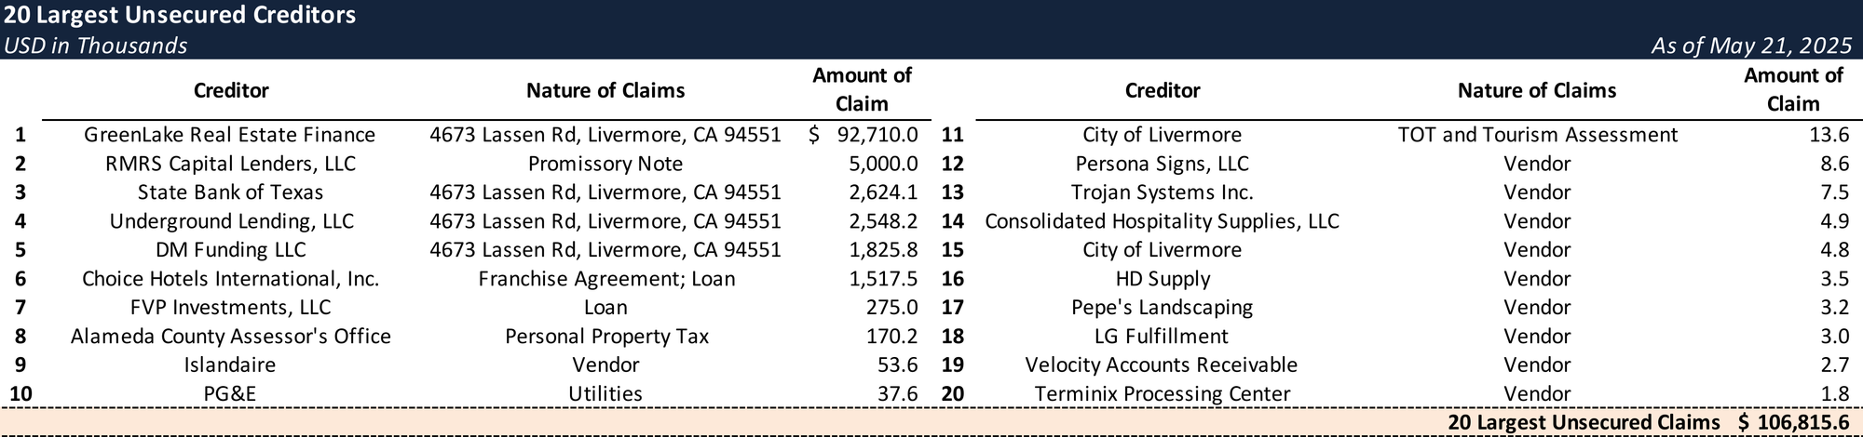The height and width of the screenshot is (437, 1863).
Task: Click the '8.6' amount
Action: click(1835, 164)
